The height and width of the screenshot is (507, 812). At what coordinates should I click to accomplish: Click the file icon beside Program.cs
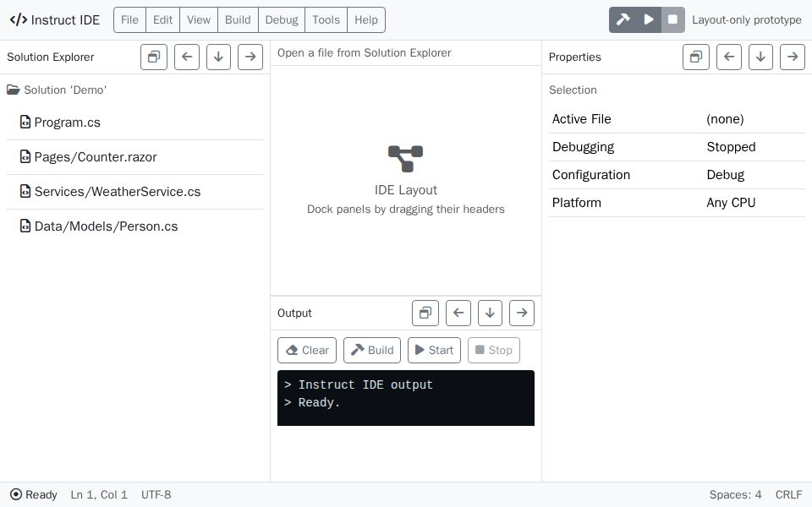point(25,122)
